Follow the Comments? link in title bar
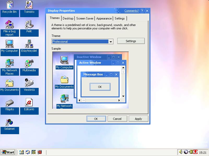 pos(131,11)
